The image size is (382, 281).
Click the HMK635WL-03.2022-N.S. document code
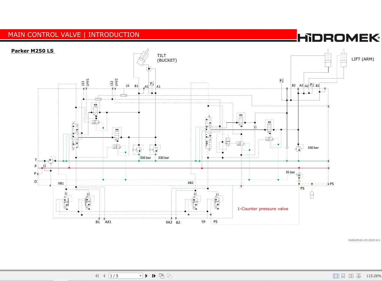(x=364, y=240)
